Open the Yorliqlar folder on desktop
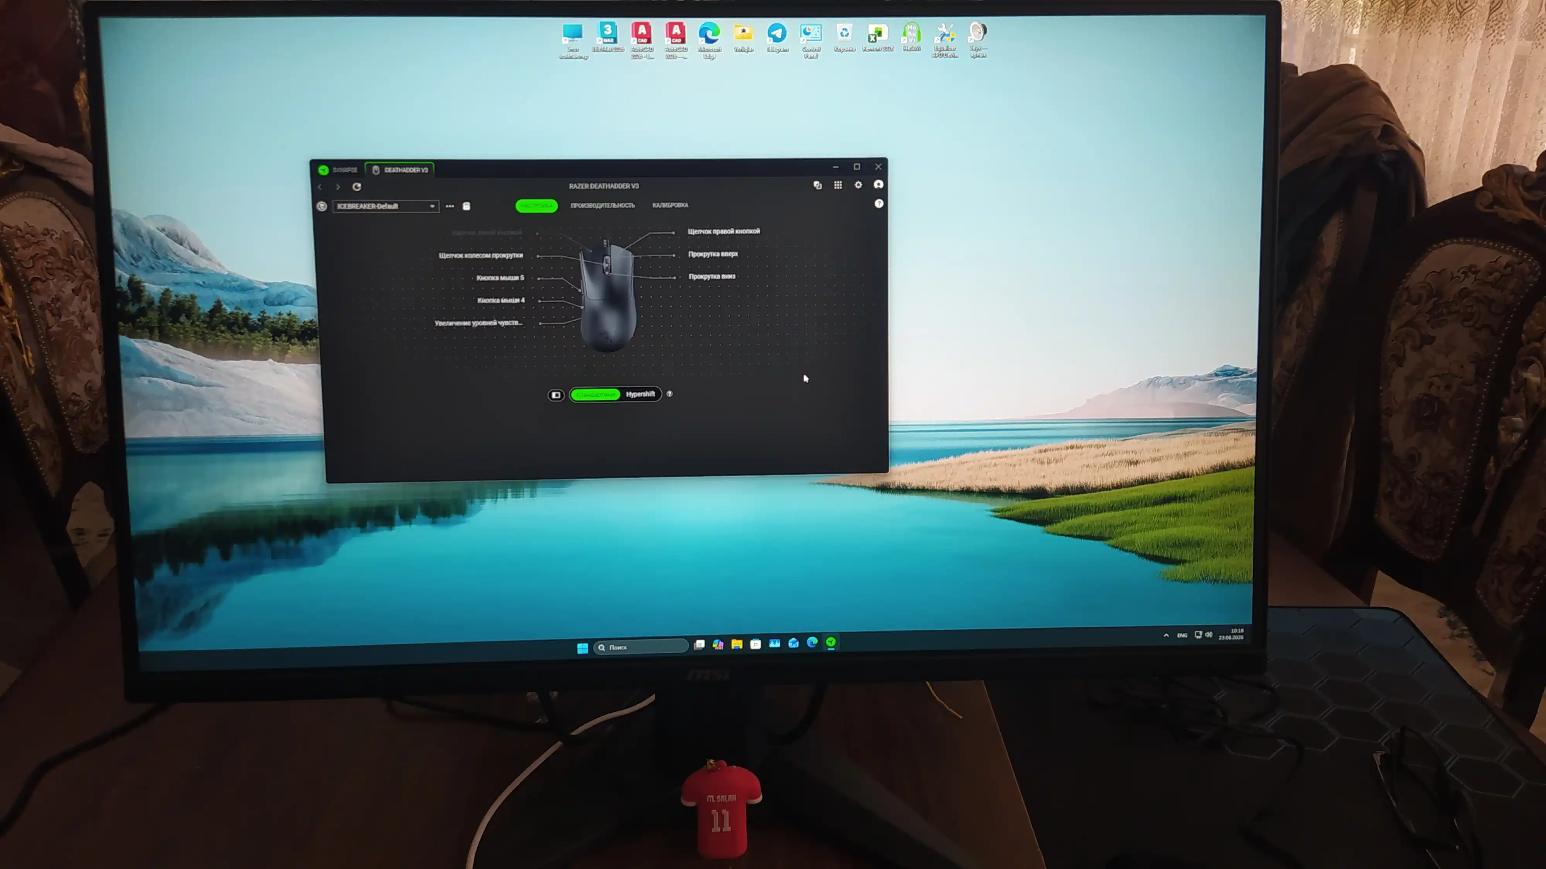Screen dimensions: 1546x869 pos(743,38)
